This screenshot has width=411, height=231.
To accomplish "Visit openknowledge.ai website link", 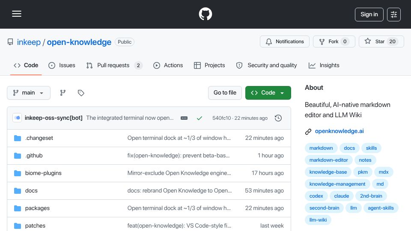I will tap(339, 131).
